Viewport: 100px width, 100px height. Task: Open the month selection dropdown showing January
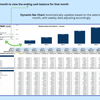click(7, 39)
